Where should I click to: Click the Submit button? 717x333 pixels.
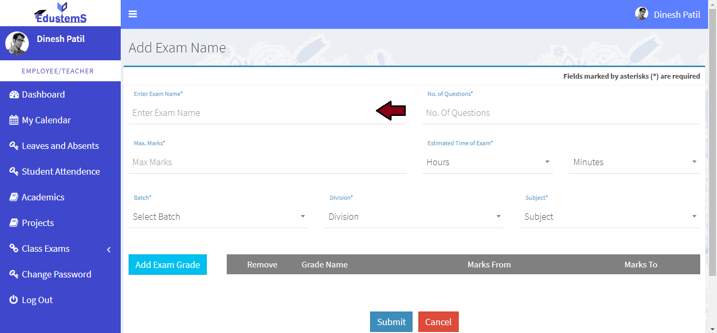[391, 322]
